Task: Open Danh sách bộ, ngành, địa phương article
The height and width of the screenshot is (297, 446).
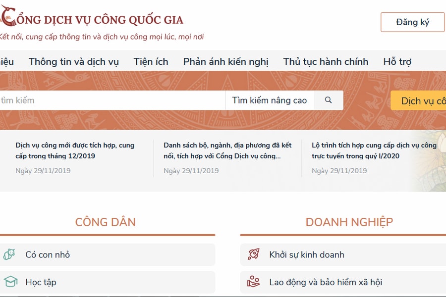Action: pyautogui.click(x=227, y=150)
